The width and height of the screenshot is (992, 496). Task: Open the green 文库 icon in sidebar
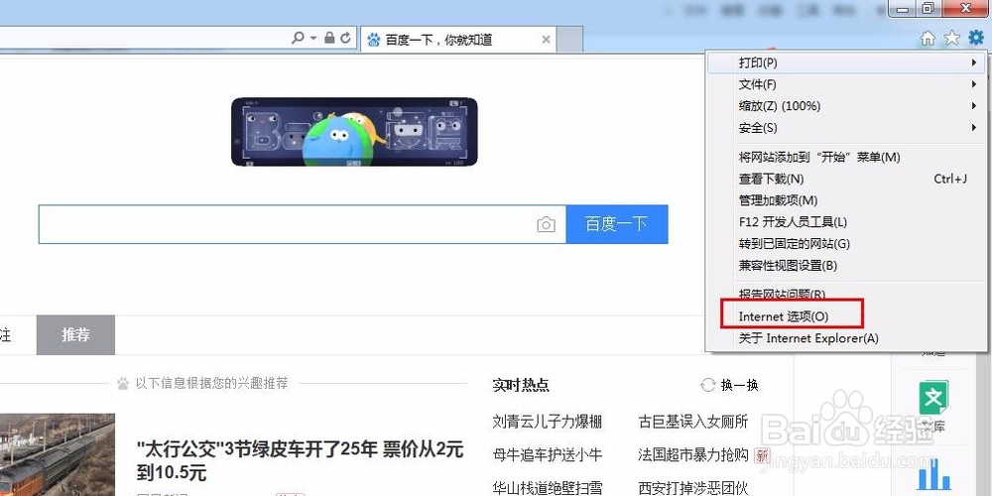(x=933, y=398)
